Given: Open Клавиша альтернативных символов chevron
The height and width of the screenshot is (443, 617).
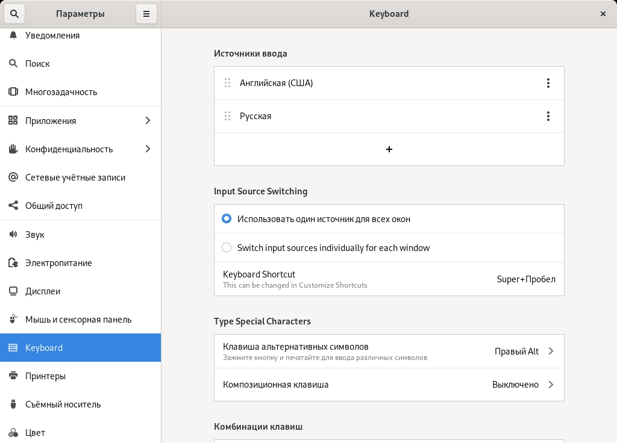Looking at the screenshot, I should point(551,351).
